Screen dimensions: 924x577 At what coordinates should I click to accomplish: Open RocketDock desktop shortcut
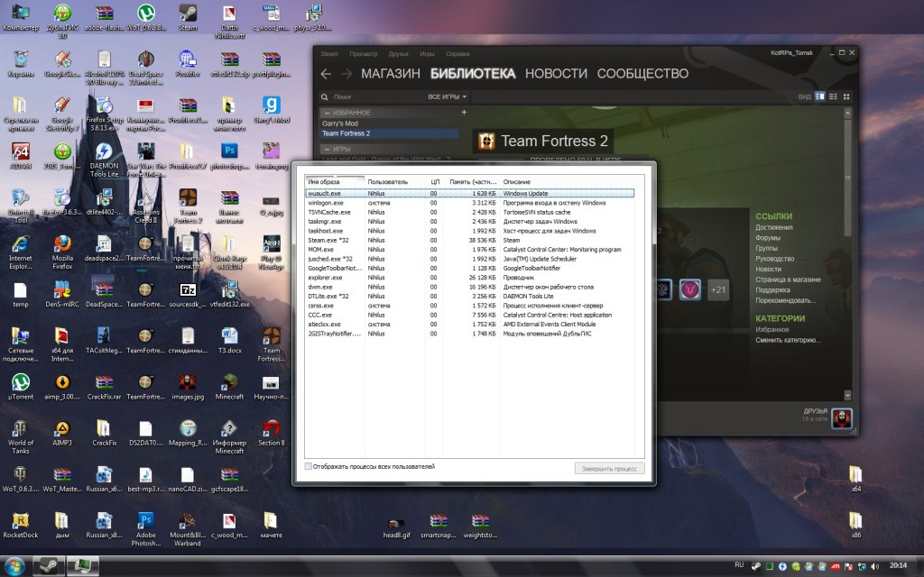coord(21,526)
